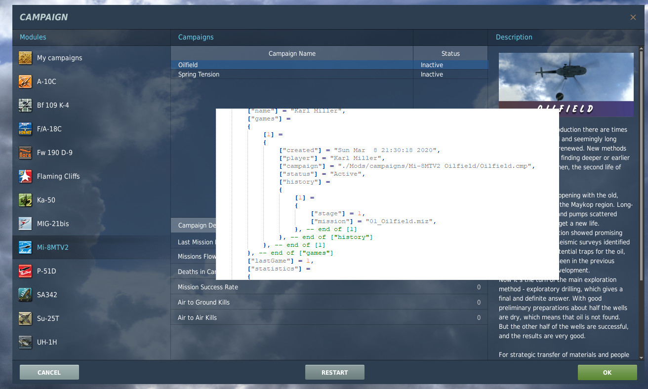Select Flaming Cliffs module label
648x389 pixels.
click(x=58, y=176)
